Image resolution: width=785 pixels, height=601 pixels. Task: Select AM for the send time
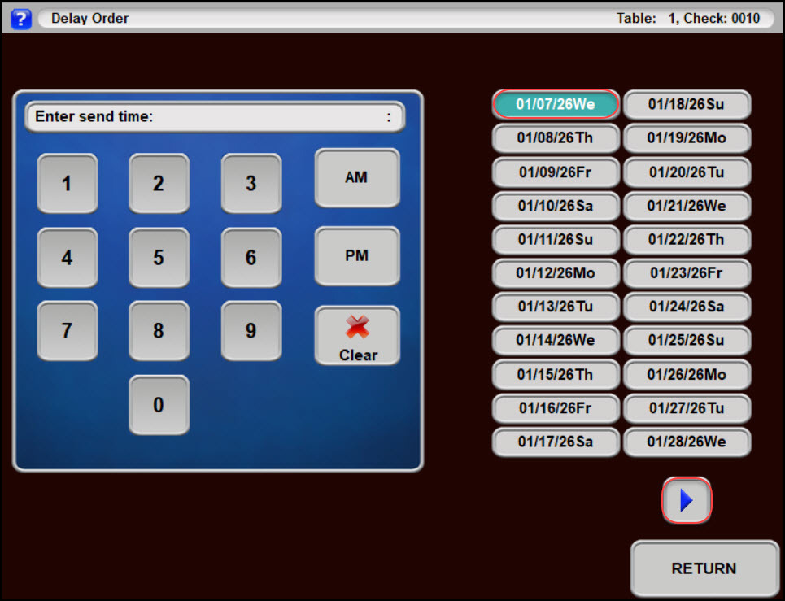pyautogui.click(x=356, y=177)
